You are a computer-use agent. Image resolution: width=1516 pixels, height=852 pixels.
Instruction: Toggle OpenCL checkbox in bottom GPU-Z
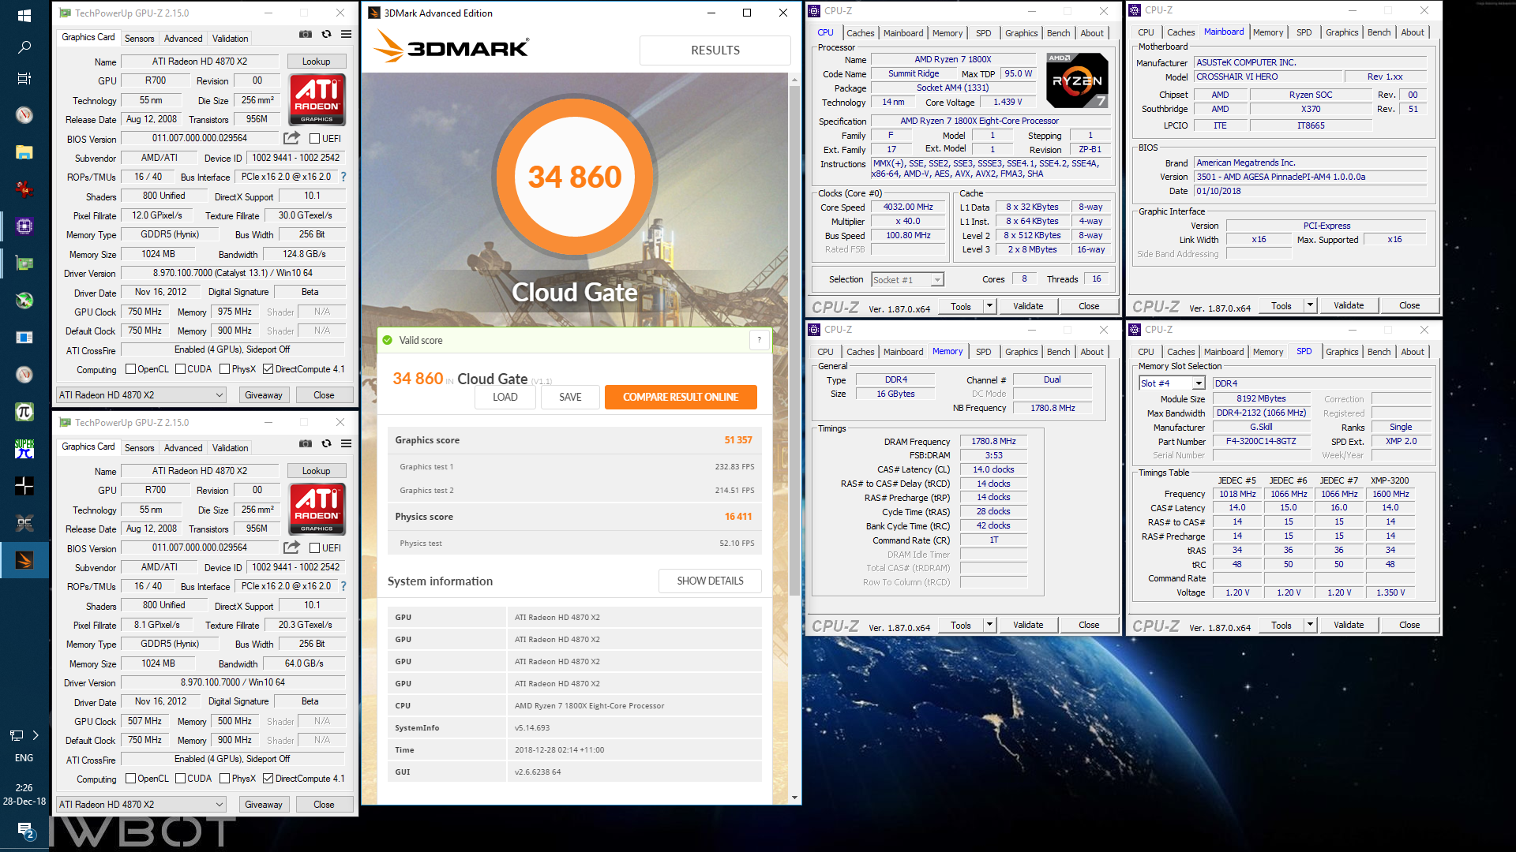(x=131, y=779)
